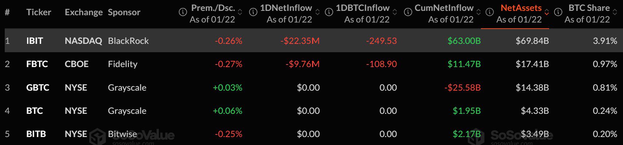Open the GBTC ticker link
Screen dimensions: 623x145
38,88
